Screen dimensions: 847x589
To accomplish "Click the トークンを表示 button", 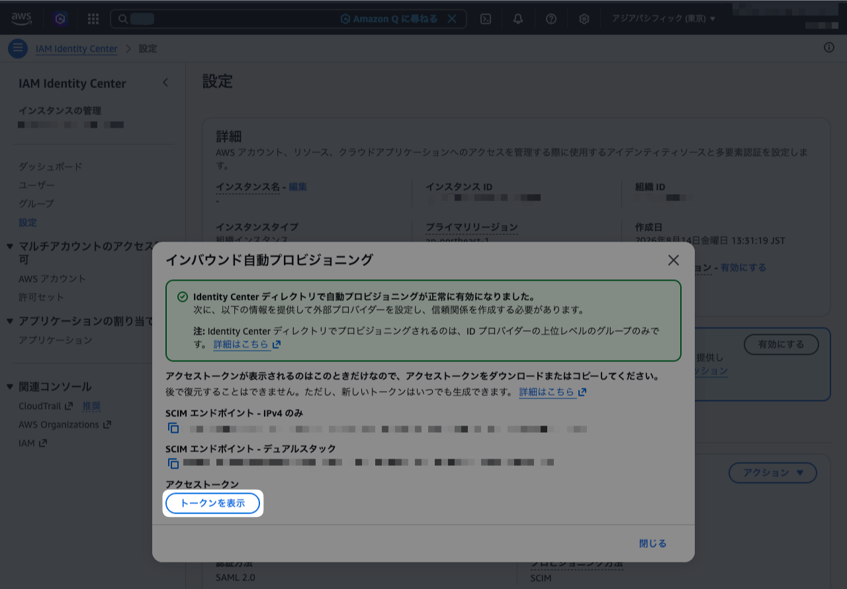I will (x=213, y=503).
